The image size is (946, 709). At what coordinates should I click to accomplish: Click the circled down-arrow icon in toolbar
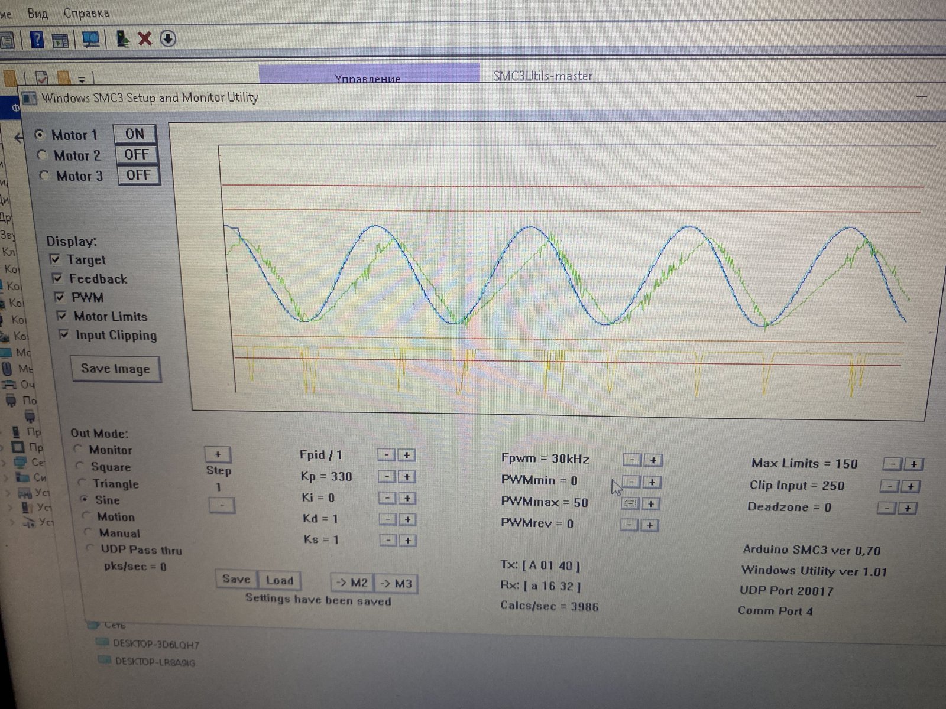coord(168,39)
